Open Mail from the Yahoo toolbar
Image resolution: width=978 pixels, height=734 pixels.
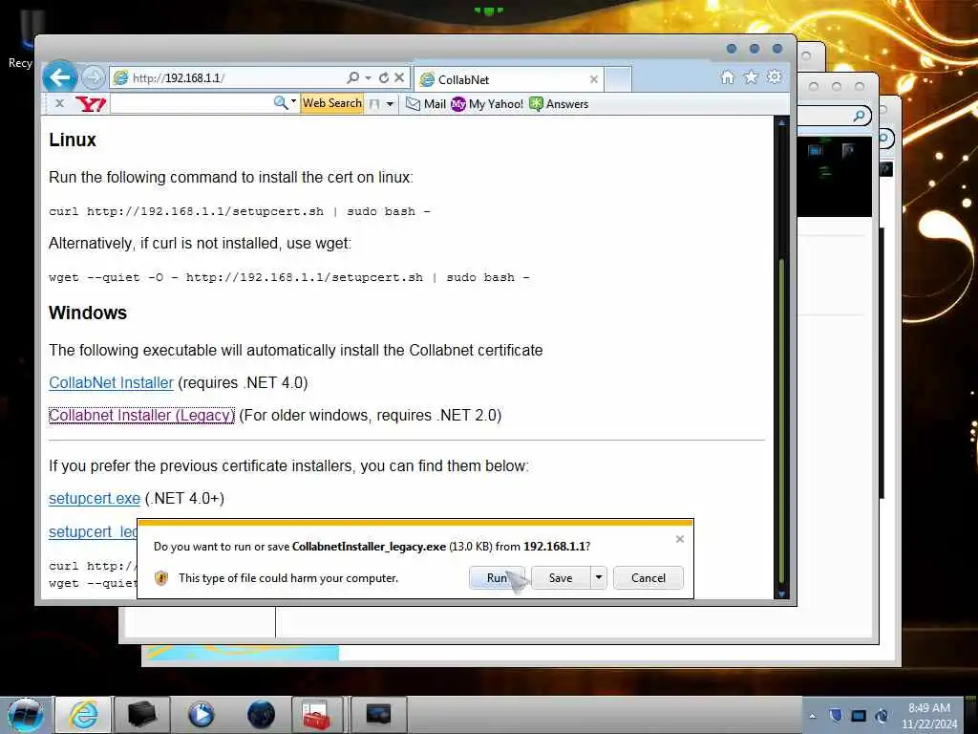point(426,104)
